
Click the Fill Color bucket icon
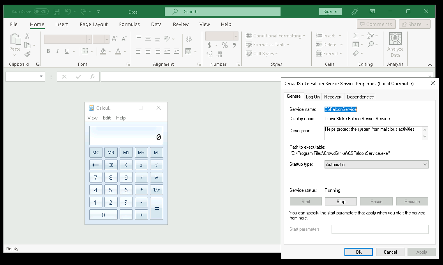pos(103,51)
